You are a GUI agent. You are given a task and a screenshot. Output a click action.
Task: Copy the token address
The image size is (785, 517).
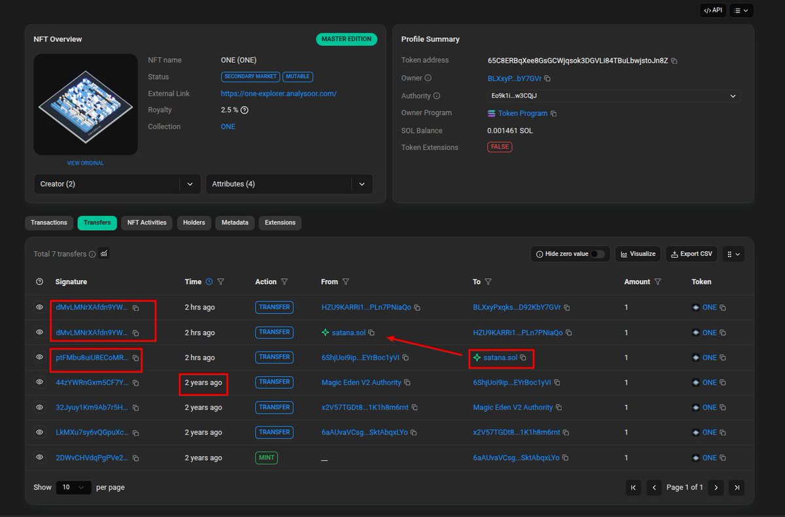pyautogui.click(x=674, y=61)
